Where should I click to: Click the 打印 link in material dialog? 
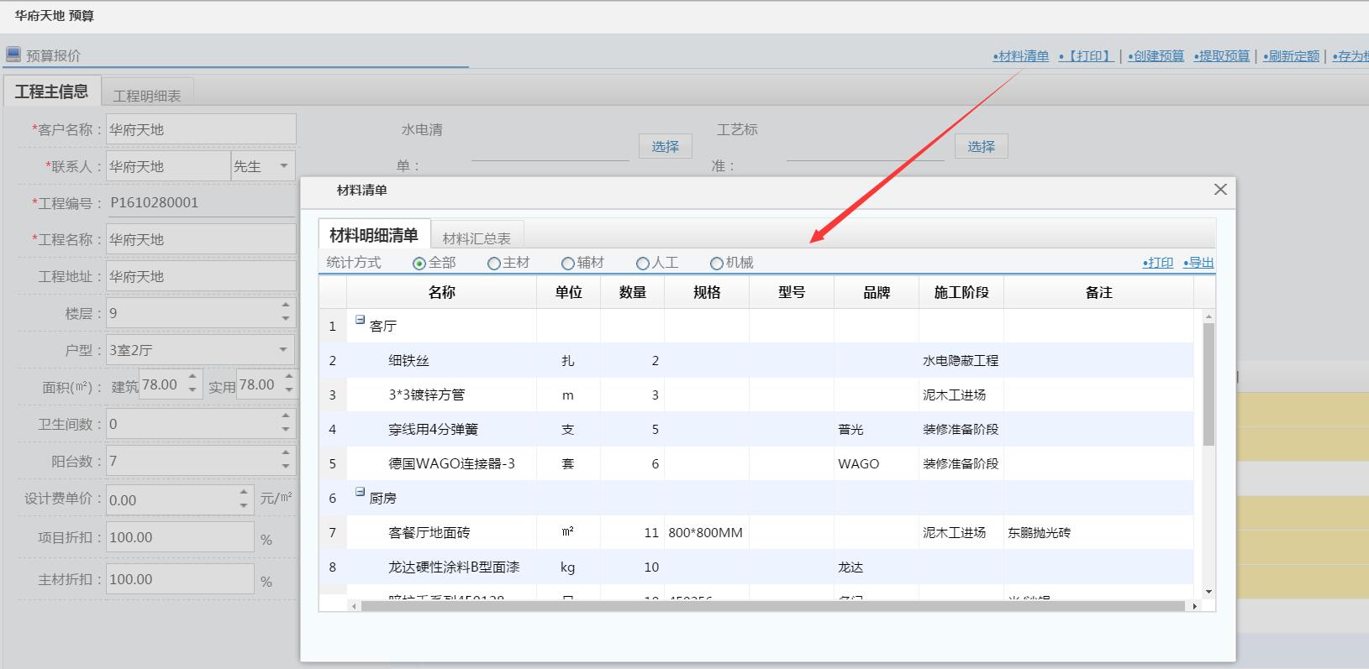[1158, 263]
